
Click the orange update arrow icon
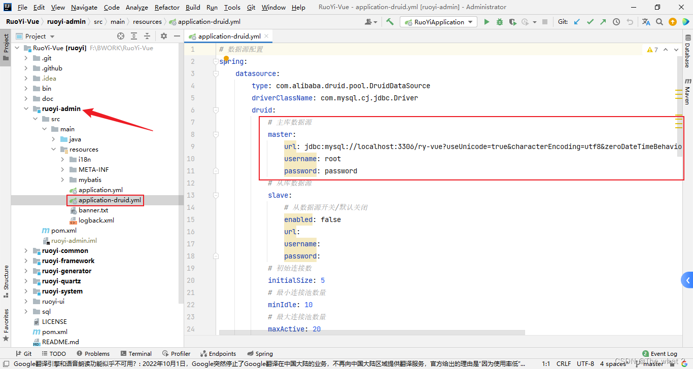pyautogui.click(x=673, y=22)
